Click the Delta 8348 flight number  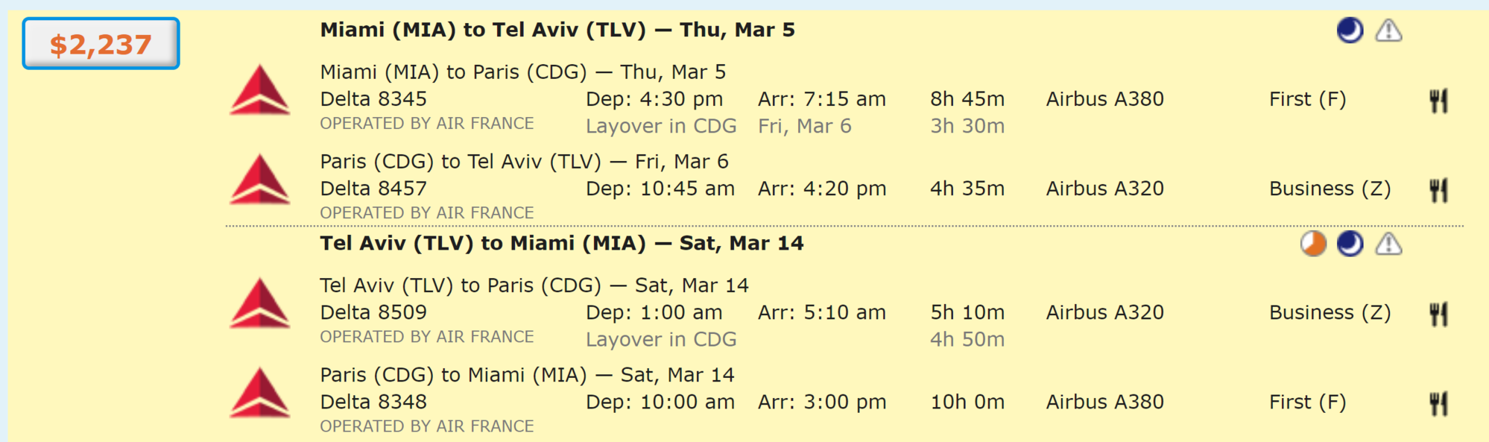pyautogui.click(x=373, y=402)
